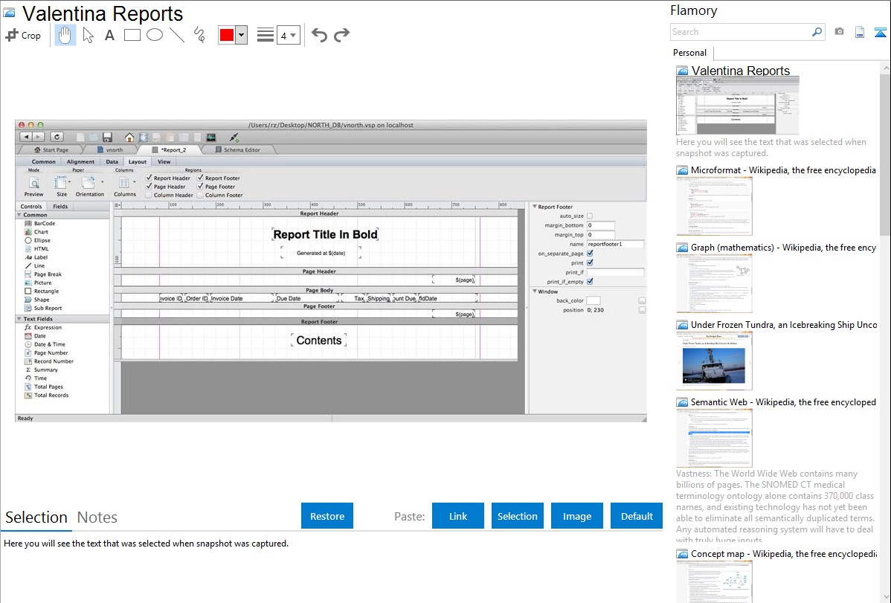This screenshot has height=603, width=891.
Task: Open the Under Frozen Tundra snapshot thumbnail
Action: 714,361
